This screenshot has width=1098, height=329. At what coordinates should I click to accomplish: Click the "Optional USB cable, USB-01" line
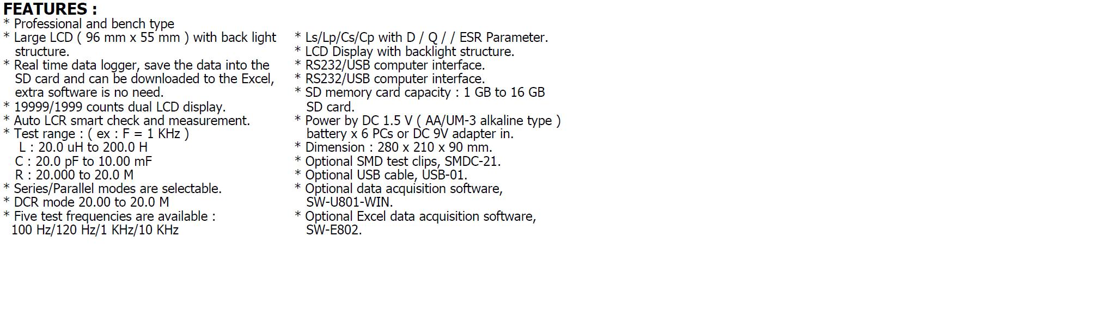[x=386, y=175]
